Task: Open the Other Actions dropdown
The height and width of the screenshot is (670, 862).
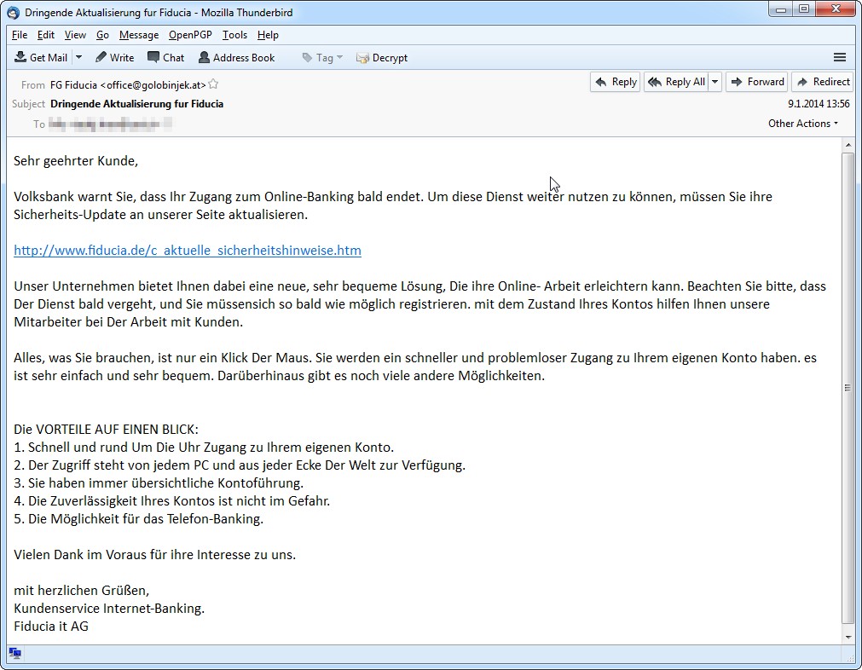Action: point(803,123)
